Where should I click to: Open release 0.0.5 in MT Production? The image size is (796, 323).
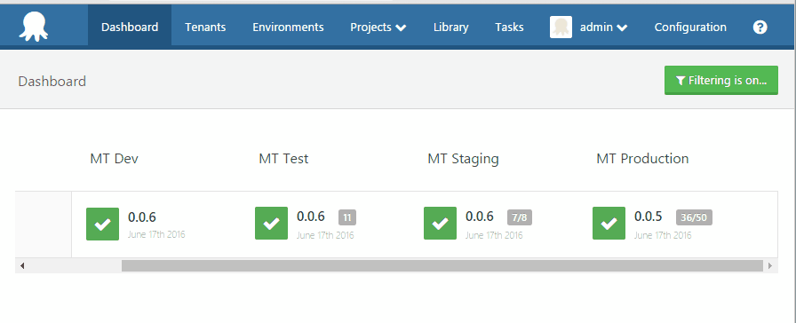[648, 217]
